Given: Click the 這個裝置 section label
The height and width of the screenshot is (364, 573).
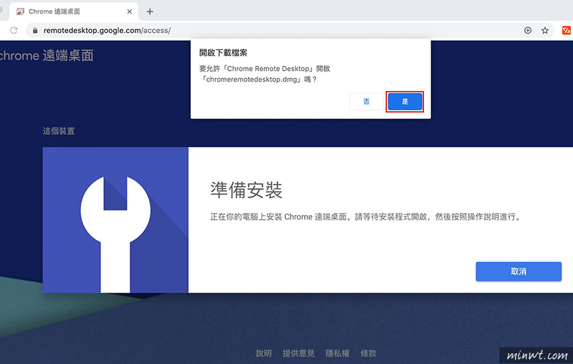Looking at the screenshot, I should 59,131.
